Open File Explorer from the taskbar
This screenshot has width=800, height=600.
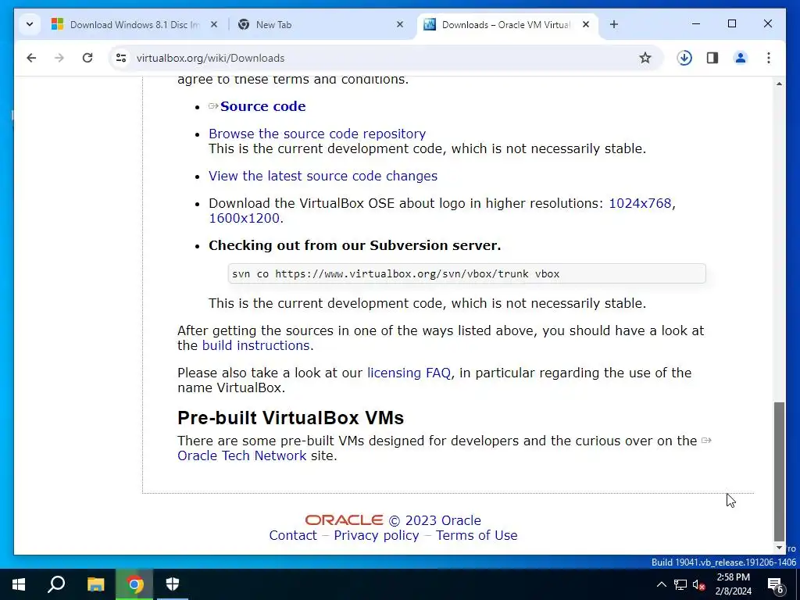95,584
